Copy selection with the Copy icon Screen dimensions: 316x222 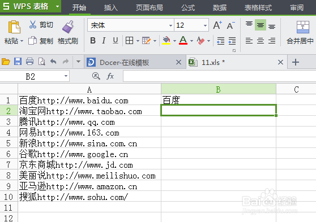click(32, 41)
